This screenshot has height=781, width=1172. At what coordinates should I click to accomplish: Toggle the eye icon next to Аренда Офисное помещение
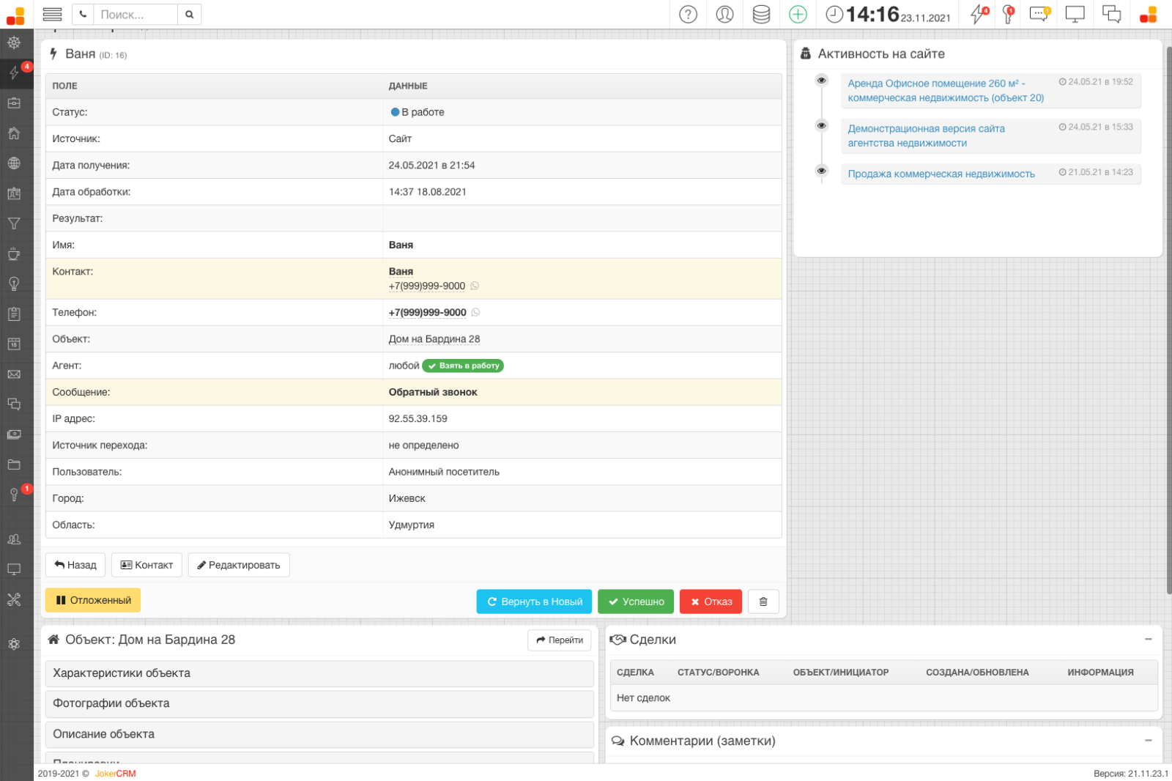[x=821, y=80]
